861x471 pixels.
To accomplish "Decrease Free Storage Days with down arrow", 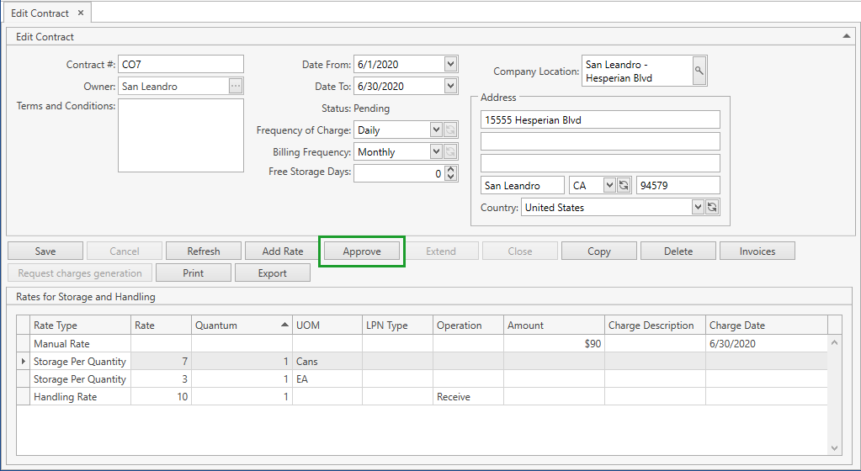I will pos(451,177).
